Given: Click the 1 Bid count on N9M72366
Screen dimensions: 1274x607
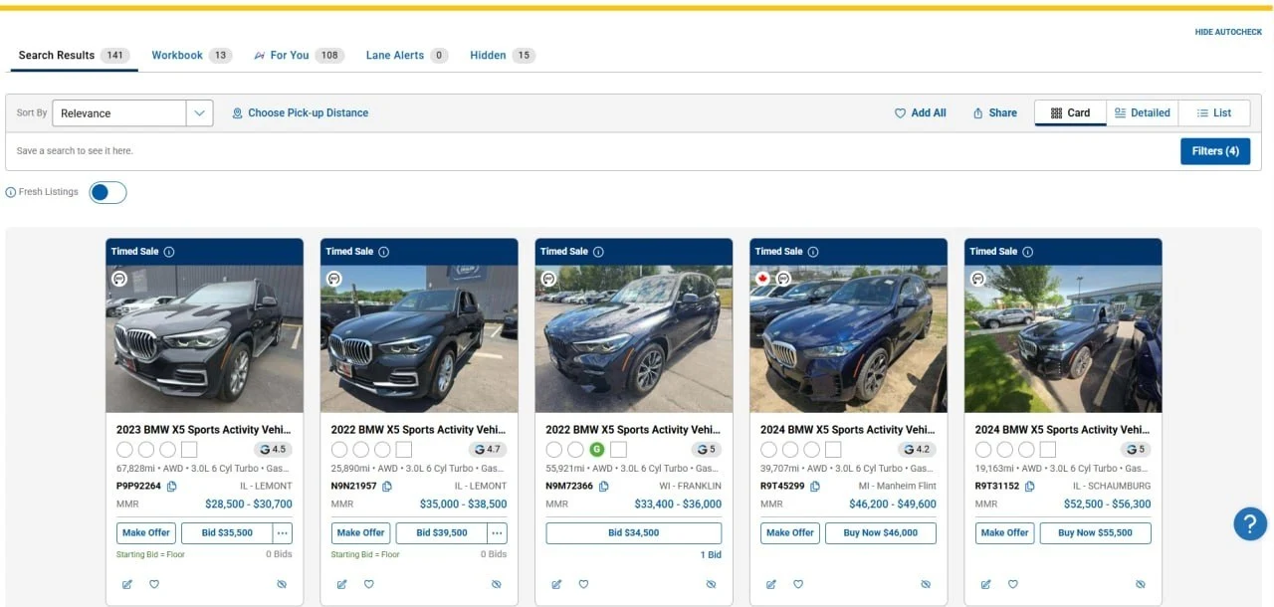Looking at the screenshot, I should coord(711,554).
